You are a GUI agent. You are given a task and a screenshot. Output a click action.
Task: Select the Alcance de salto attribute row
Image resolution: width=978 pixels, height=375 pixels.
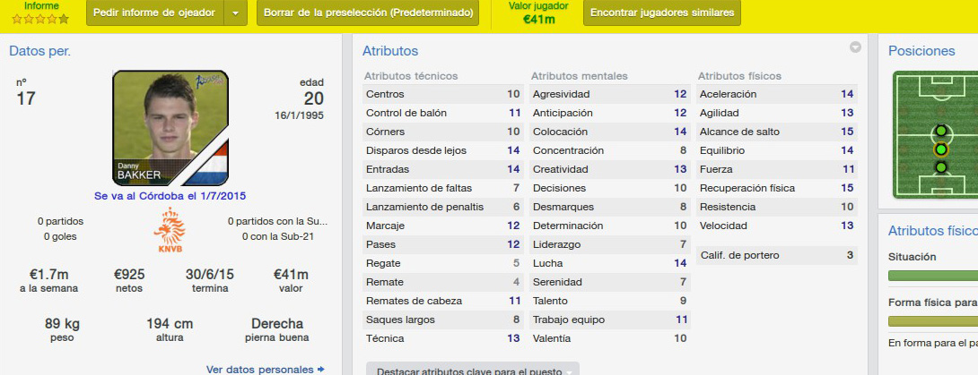(776, 132)
